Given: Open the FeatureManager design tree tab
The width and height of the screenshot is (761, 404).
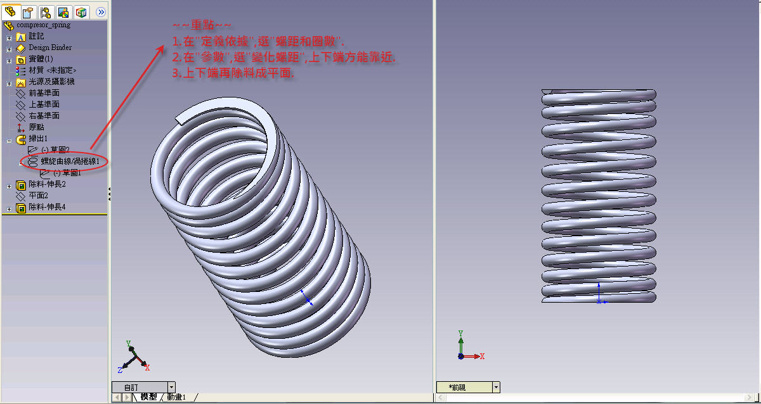Looking at the screenshot, I should tap(10, 11).
